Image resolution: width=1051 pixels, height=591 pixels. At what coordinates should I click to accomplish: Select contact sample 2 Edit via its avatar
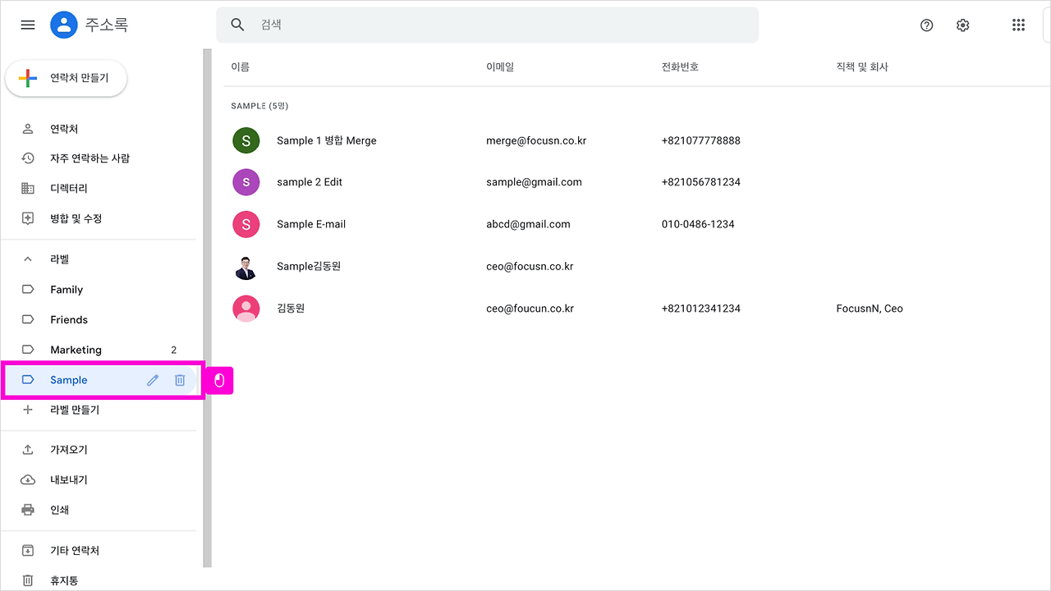point(246,181)
